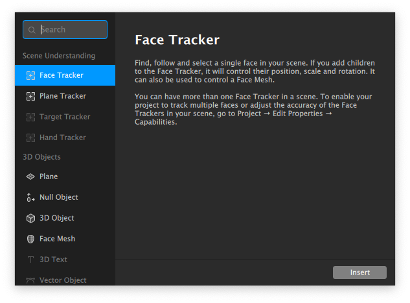The height and width of the screenshot is (303, 410).
Task: Click the 3D Text icon
Action: [x=30, y=260]
